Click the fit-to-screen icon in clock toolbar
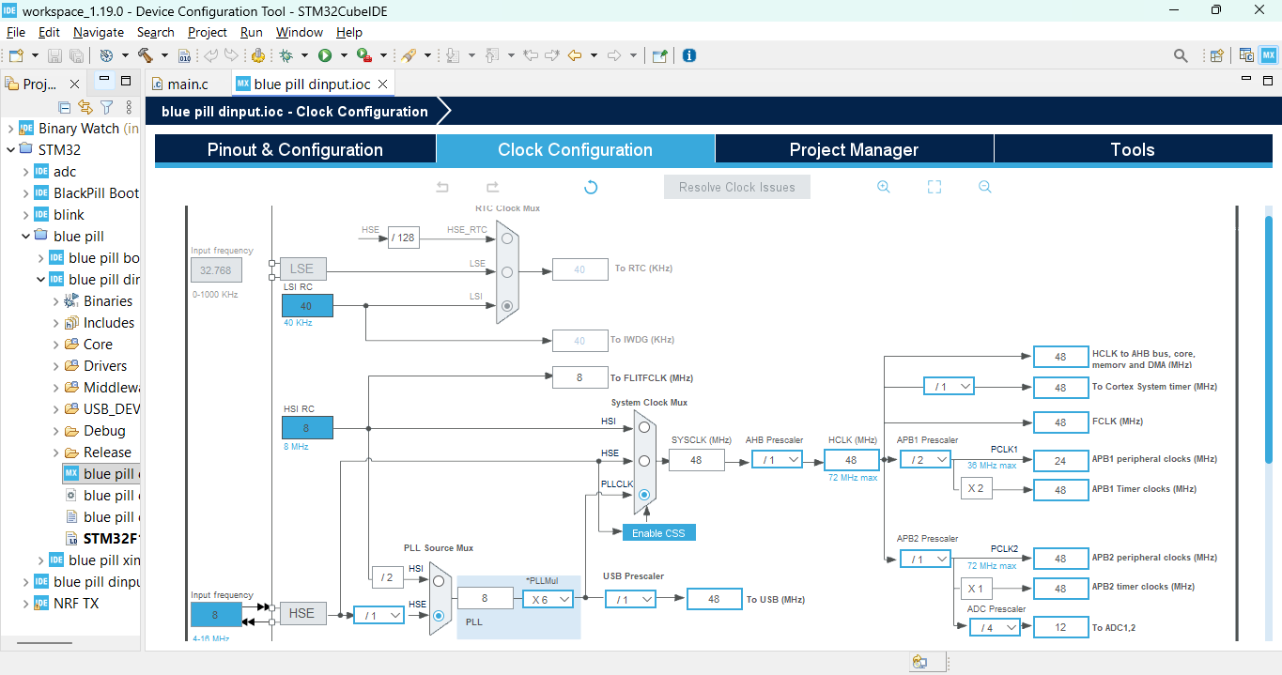Image resolution: width=1282 pixels, height=675 pixels. [x=934, y=187]
